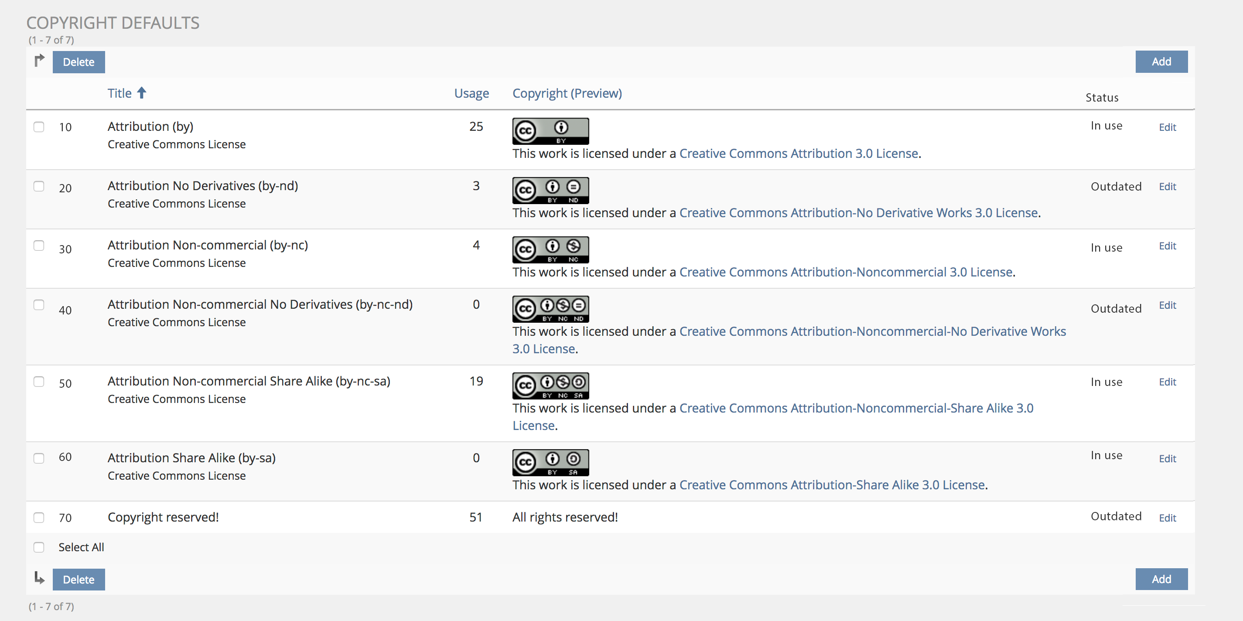This screenshot has width=1243, height=621.
Task: Click the CC BY-SA license badge
Action: pos(550,462)
